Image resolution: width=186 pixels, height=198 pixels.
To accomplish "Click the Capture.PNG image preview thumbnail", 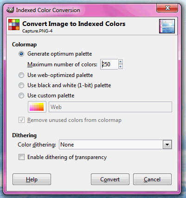I will tap(167, 26).
